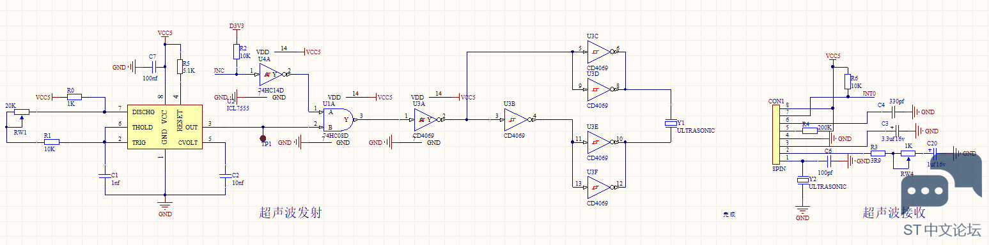Viewport: 989px width, 245px height.
Task: Click the INC net label
Action: (219, 70)
